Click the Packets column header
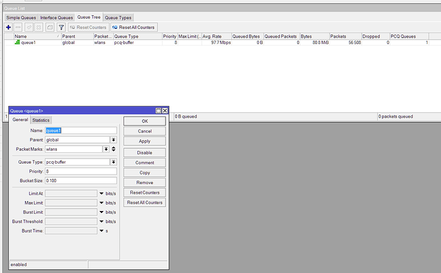 [345, 36]
